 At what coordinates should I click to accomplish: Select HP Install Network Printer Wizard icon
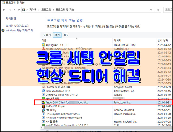coord(44,118)
